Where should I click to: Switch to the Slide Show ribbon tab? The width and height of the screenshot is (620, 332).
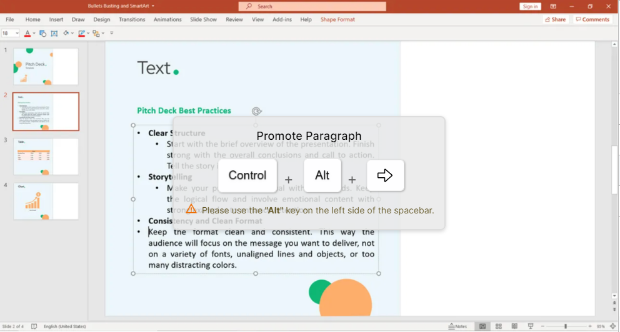tap(203, 19)
